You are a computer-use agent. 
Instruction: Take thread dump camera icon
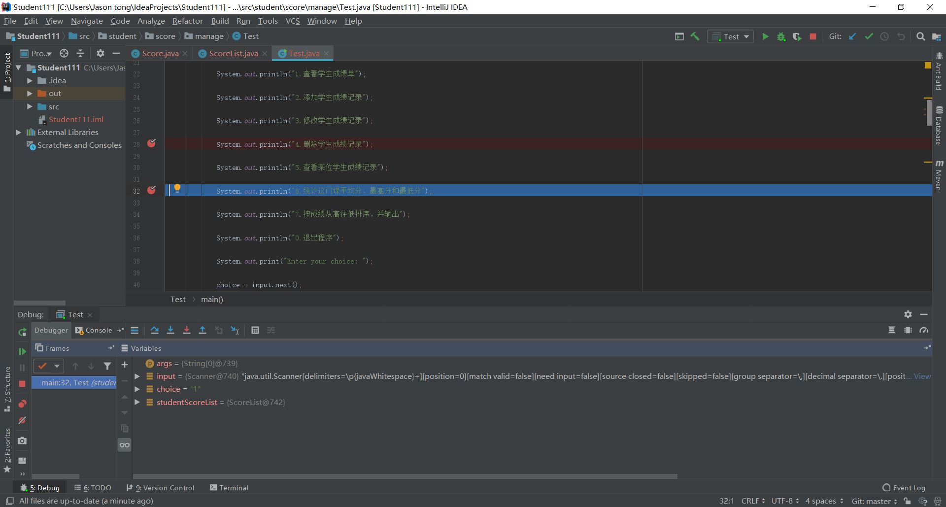point(22,440)
